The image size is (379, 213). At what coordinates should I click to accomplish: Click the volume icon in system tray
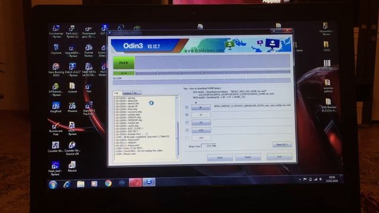point(321,179)
